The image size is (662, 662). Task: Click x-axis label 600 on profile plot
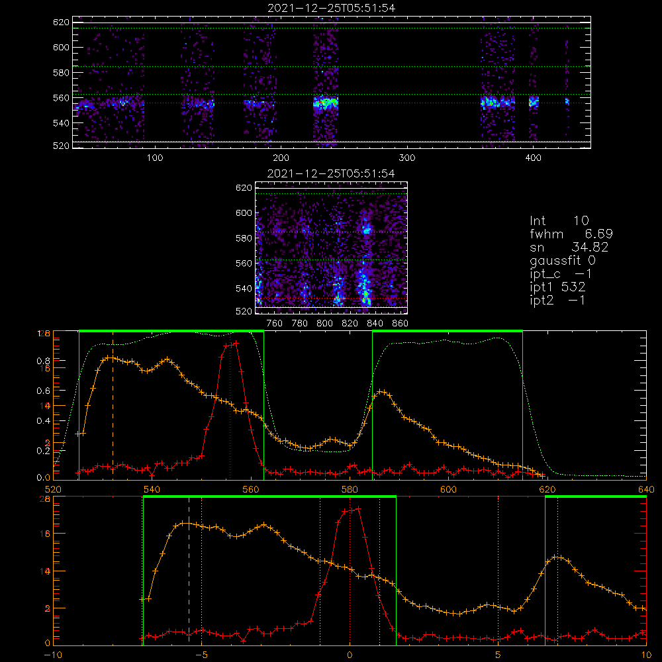point(448,490)
